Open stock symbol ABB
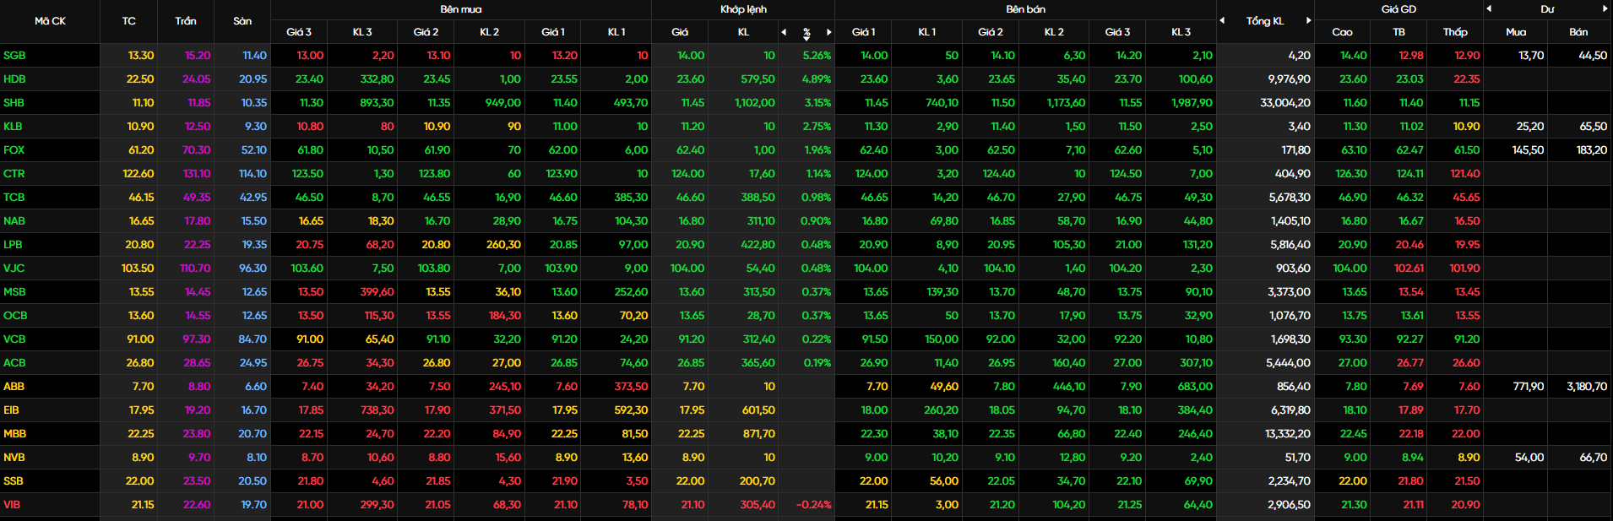Screen dimensions: 1613x521 [x=14, y=387]
